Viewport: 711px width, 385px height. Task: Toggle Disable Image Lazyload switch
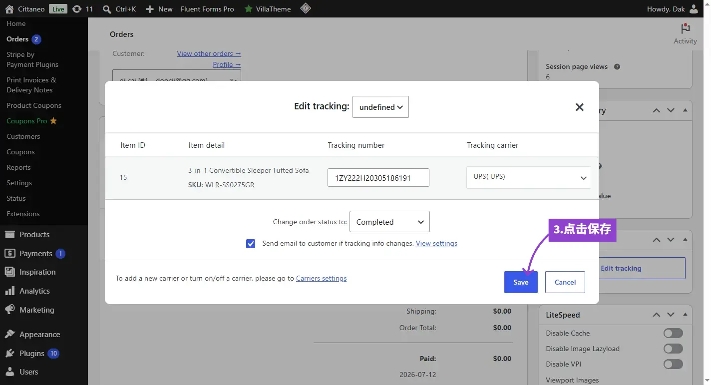[x=673, y=349]
